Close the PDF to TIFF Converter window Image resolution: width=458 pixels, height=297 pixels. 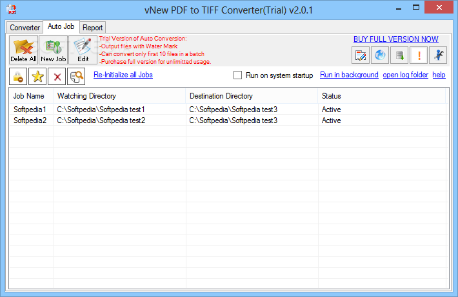point(439,7)
